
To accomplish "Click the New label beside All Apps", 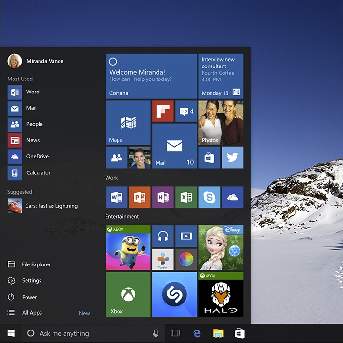I will point(84,313).
